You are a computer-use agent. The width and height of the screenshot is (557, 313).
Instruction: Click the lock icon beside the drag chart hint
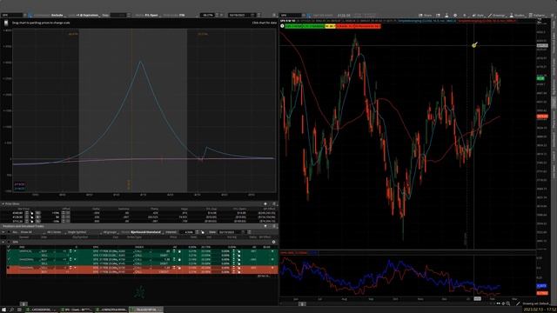tap(6, 23)
